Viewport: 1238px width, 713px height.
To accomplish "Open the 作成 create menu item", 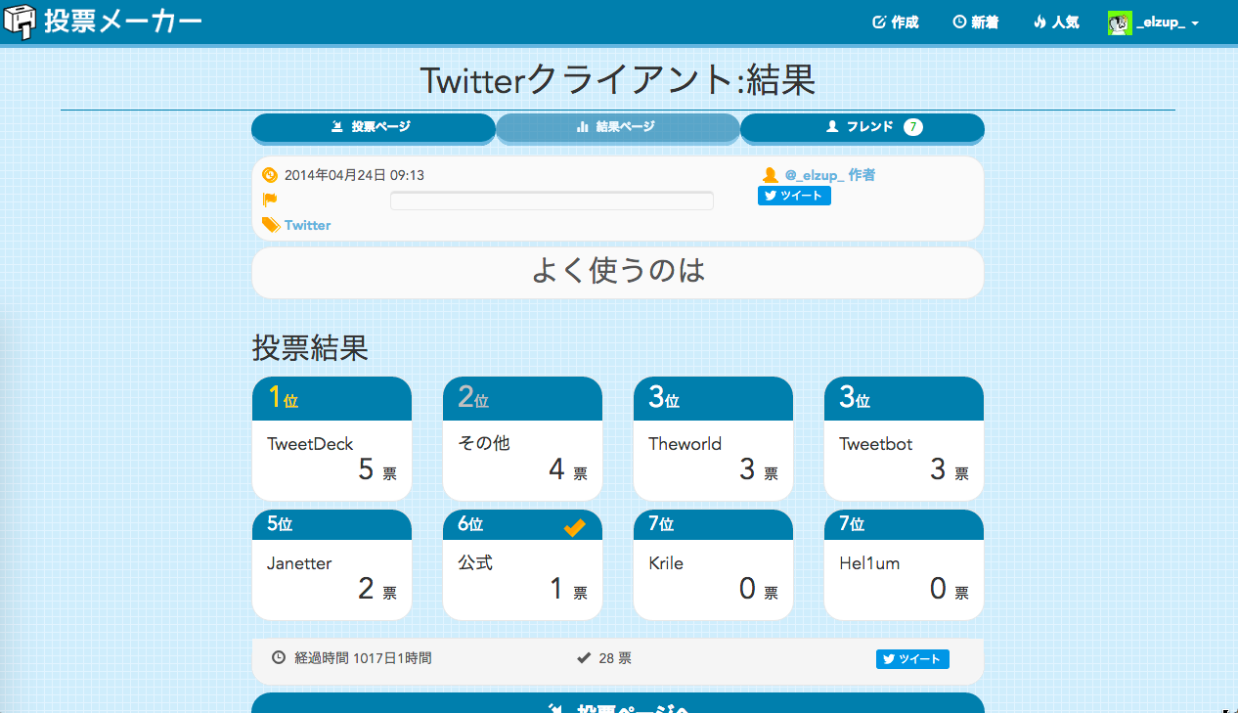I will point(896,22).
